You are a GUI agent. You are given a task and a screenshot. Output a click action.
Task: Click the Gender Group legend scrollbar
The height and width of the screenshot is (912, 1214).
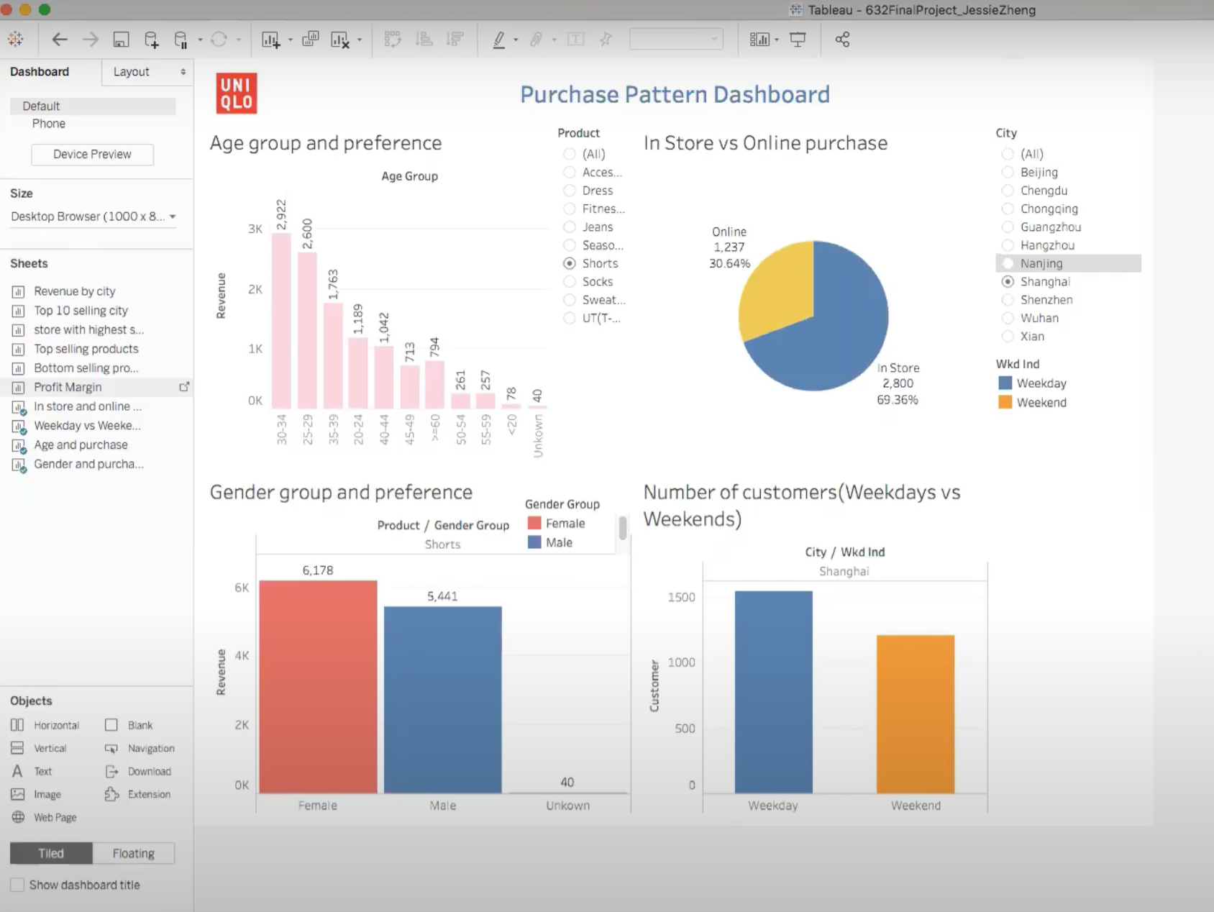point(623,528)
